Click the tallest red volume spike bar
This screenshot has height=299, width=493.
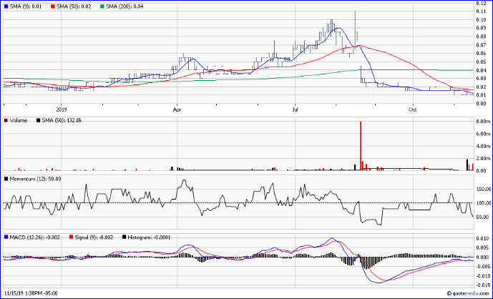[361, 147]
